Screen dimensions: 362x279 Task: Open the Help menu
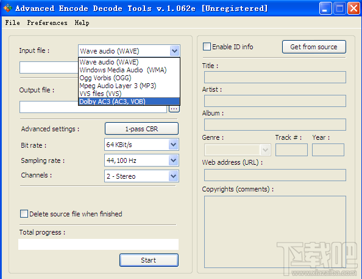coord(82,22)
